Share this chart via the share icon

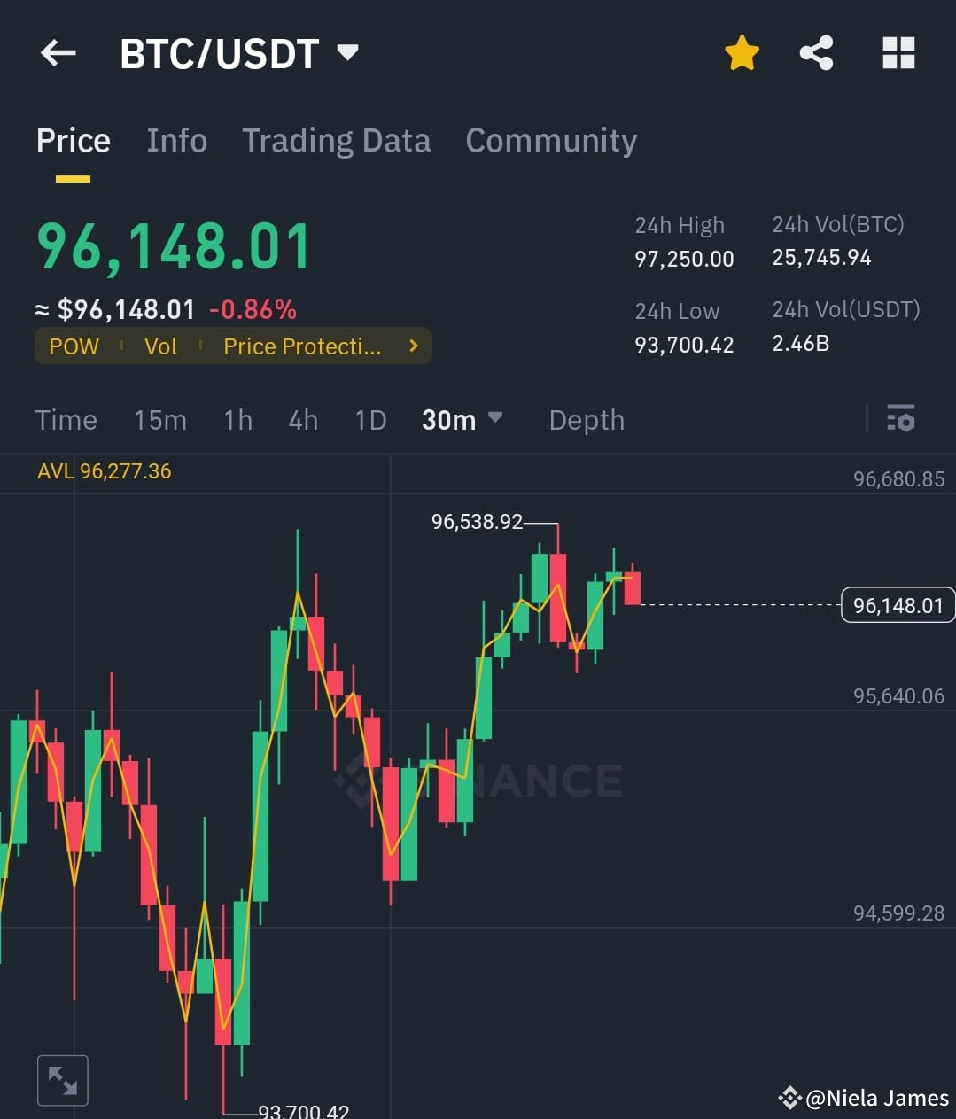(x=816, y=53)
